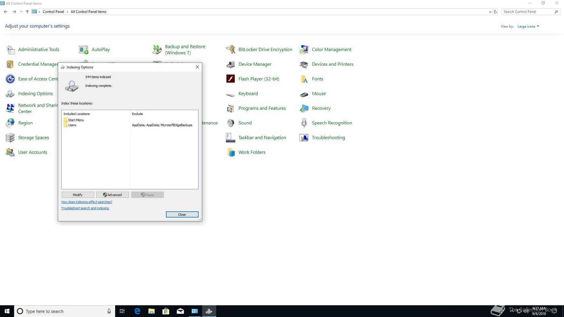
Task: Open File Explorer from taskbar
Action: [152, 311]
